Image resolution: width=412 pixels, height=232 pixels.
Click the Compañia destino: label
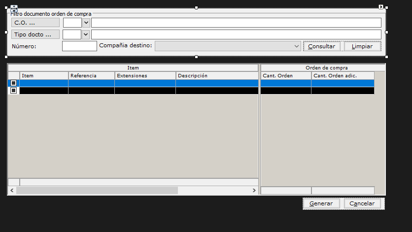pos(126,45)
